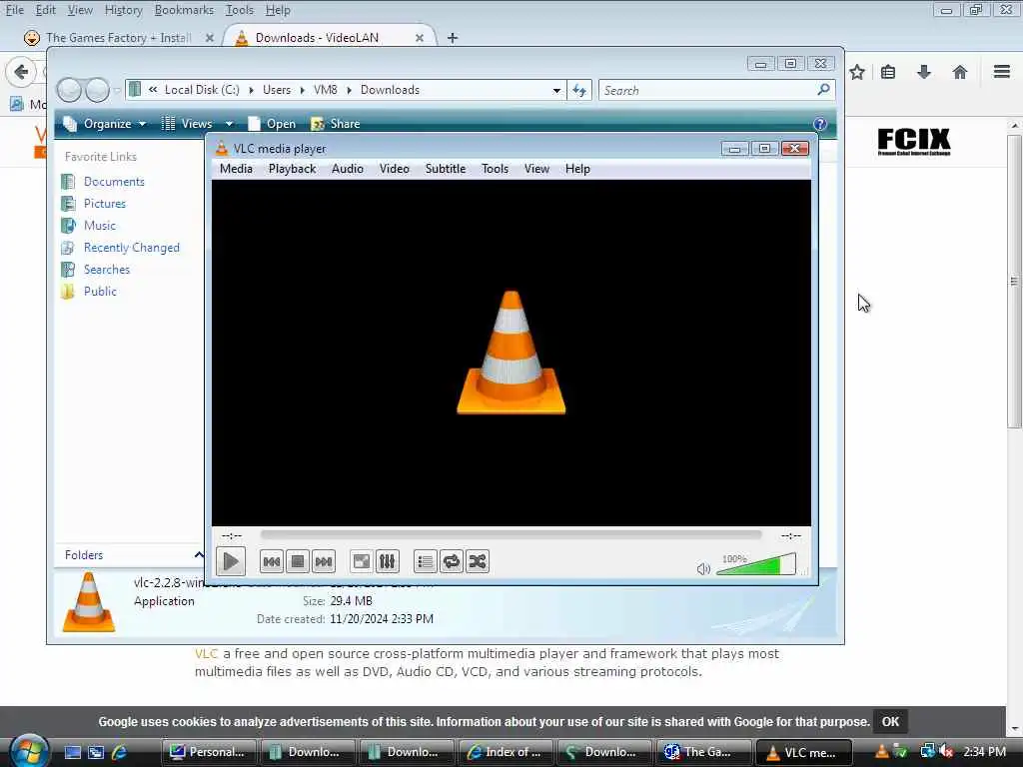Click VLC cone thumbnail in details pane
1023x767 pixels.
click(x=89, y=602)
